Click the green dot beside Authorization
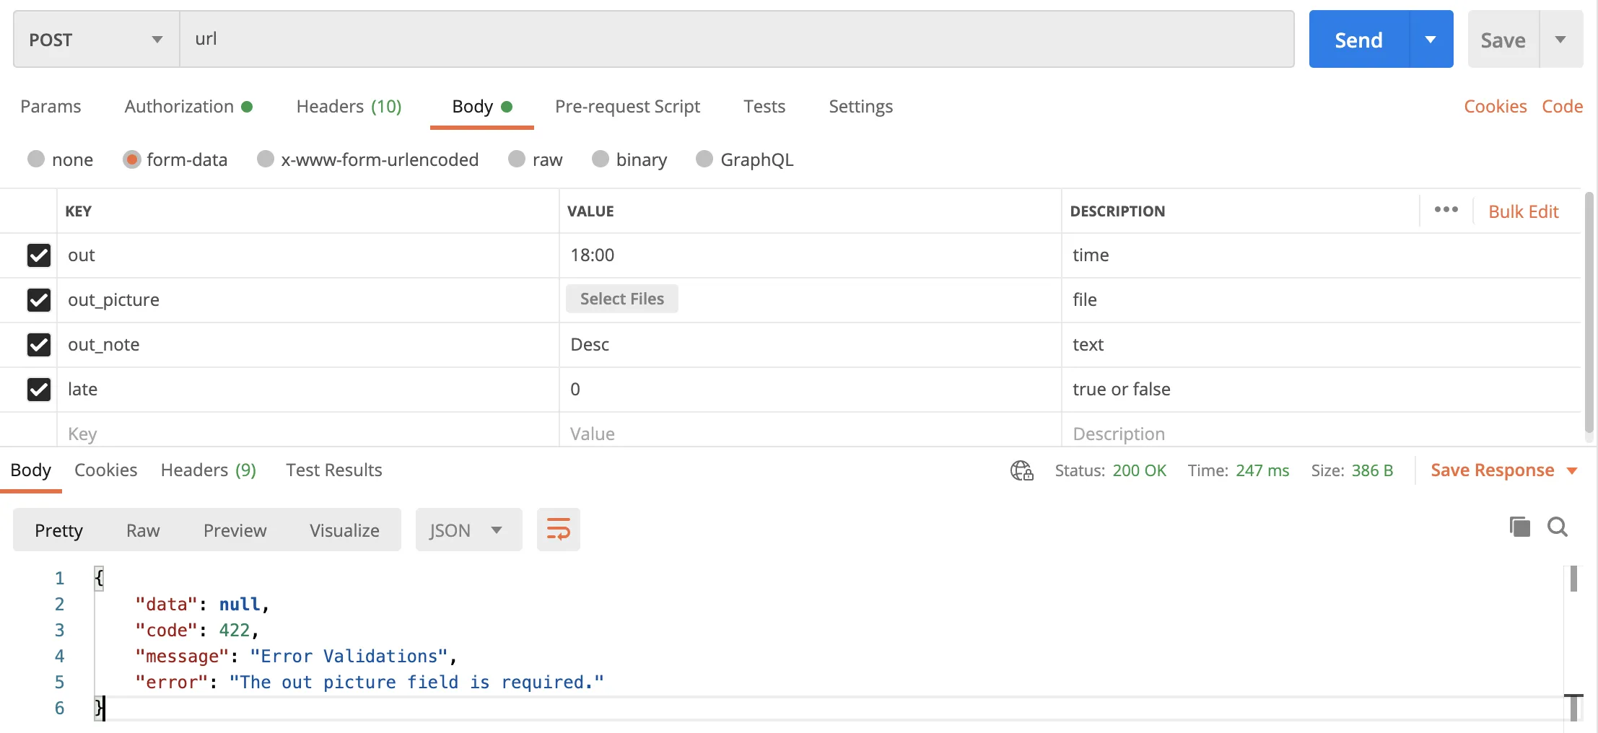 [247, 107]
